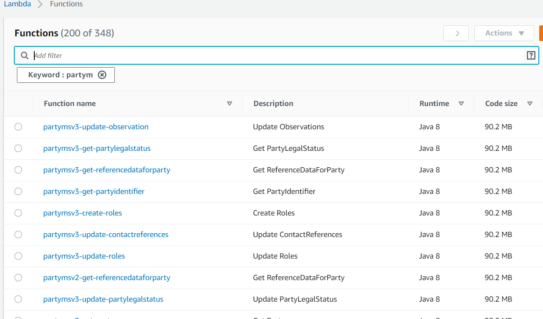Click the Description column header
The image size is (543, 319).
click(x=273, y=104)
